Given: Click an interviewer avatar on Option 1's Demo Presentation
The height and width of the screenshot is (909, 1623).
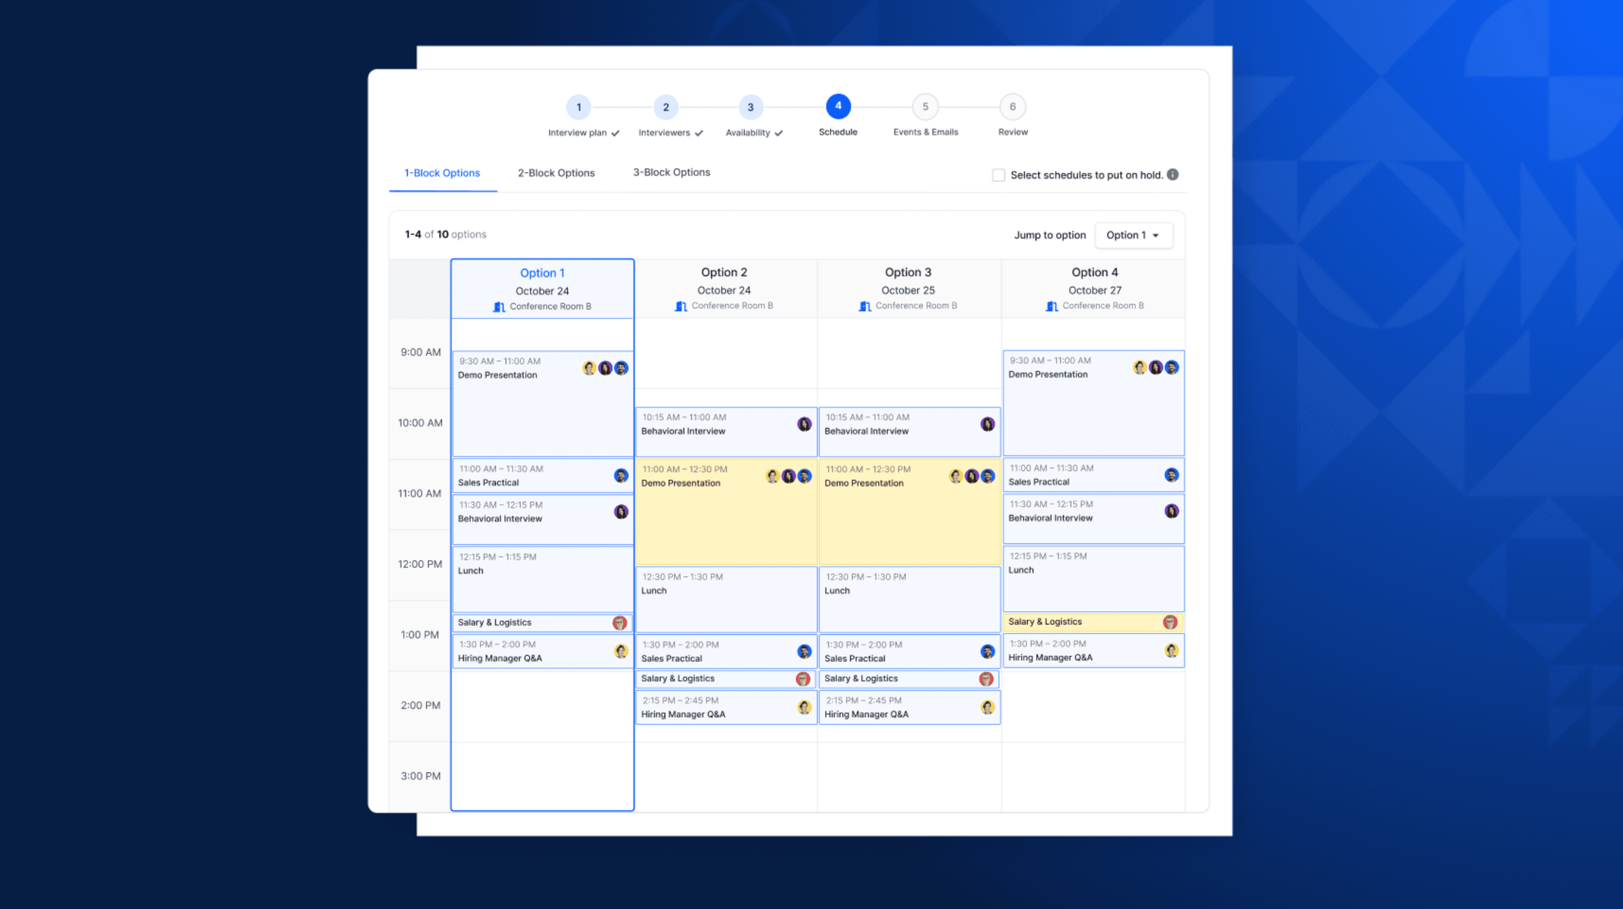Looking at the screenshot, I should coord(605,368).
